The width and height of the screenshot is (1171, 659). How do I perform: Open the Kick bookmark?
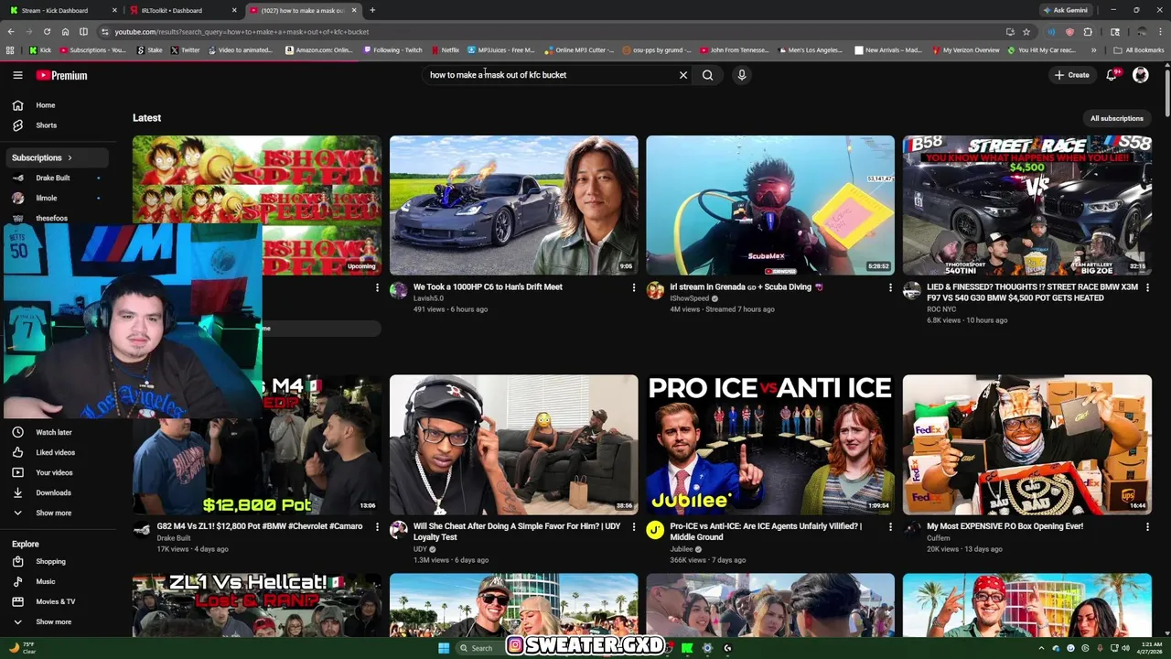40,50
